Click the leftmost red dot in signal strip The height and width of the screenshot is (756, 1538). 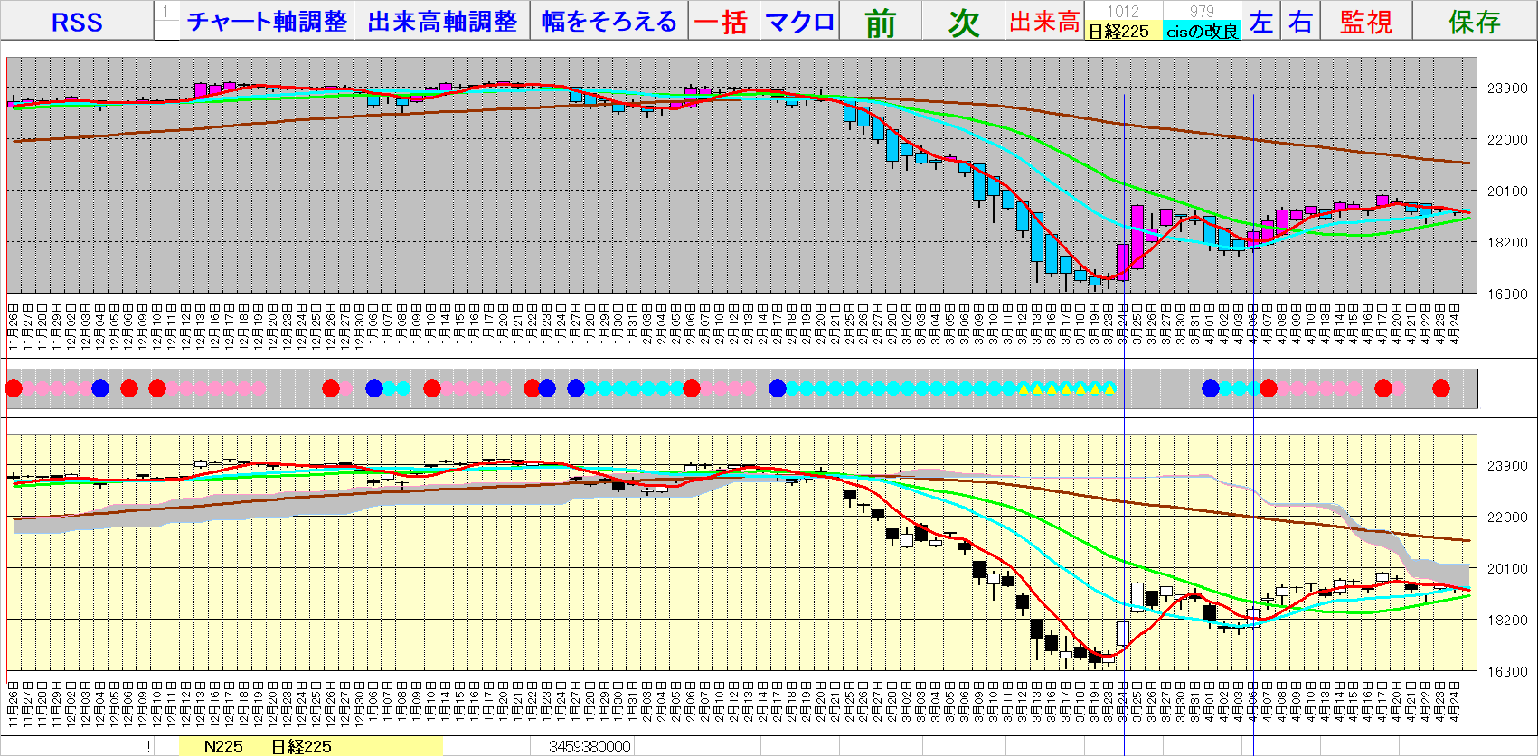pyautogui.click(x=14, y=388)
